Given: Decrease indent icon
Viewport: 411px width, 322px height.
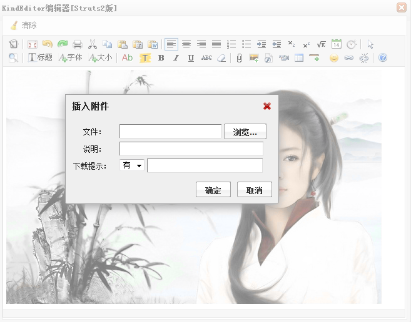Looking at the screenshot, I should coord(277,44).
